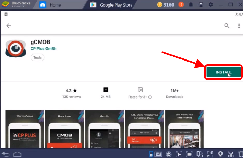
Task: Click the 1M+ downloads figure
Action: 175,91
